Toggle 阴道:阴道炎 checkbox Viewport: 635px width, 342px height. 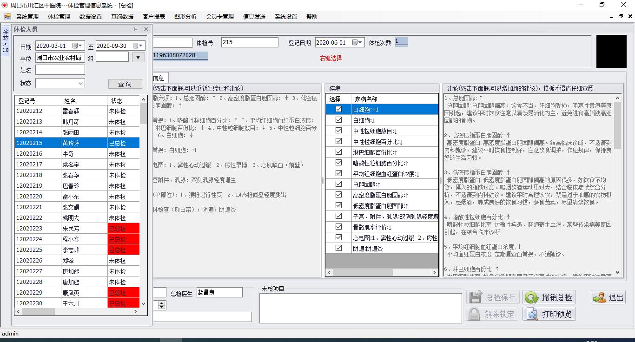[x=338, y=248]
